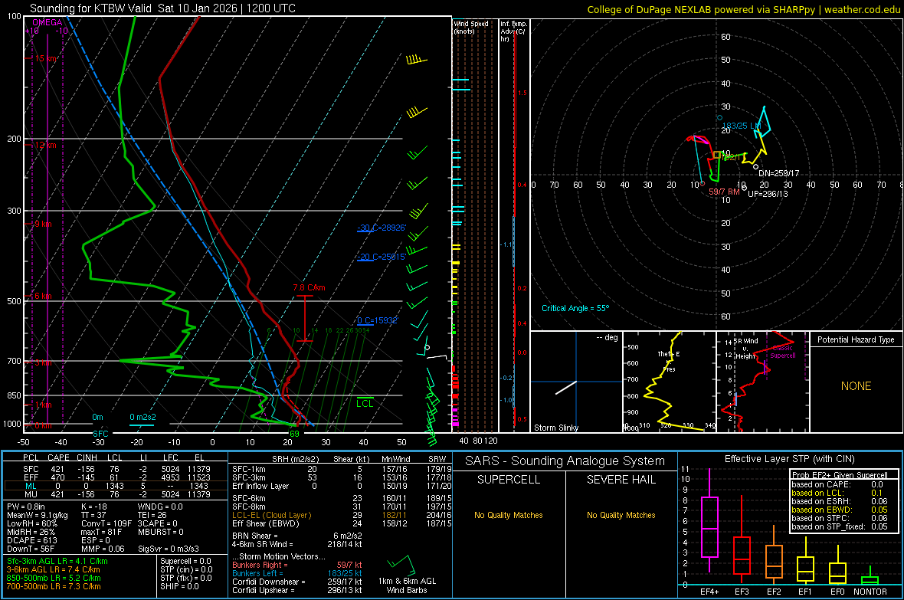Select the highlighted ML parcel row
This screenshot has height=600, width=904.
(116, 486)
